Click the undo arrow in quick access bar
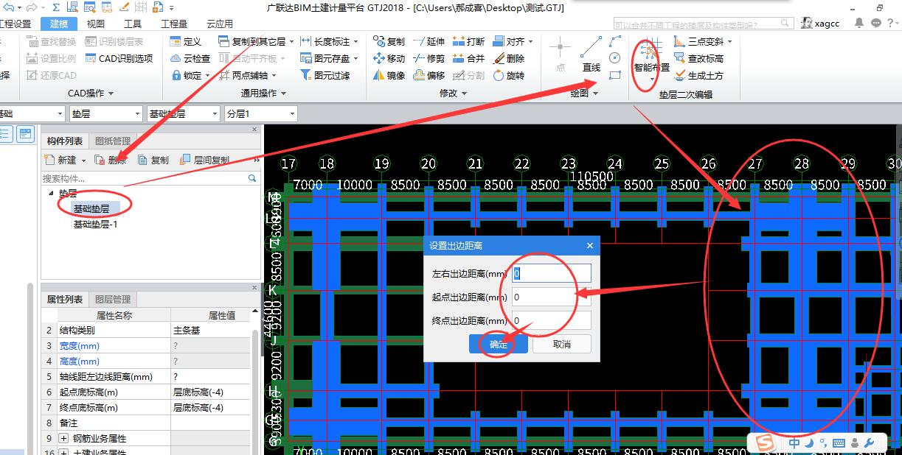Screen dimensions: 902x455 point(9,7)
